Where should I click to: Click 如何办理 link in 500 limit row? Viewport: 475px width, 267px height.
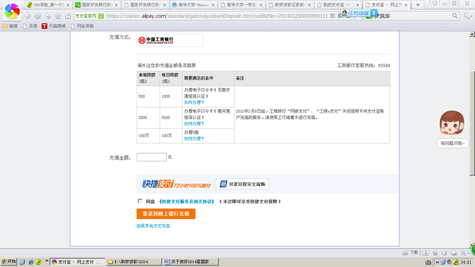(194, 102)
